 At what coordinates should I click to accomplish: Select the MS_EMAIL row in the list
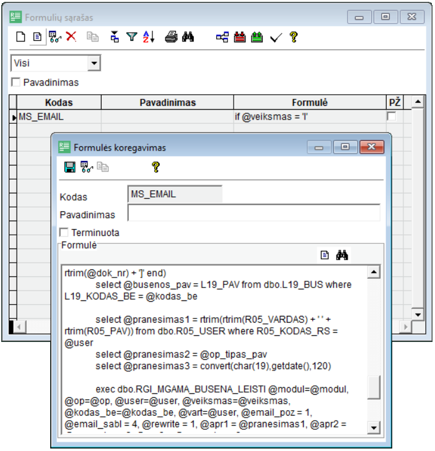[x=59, y=116]
